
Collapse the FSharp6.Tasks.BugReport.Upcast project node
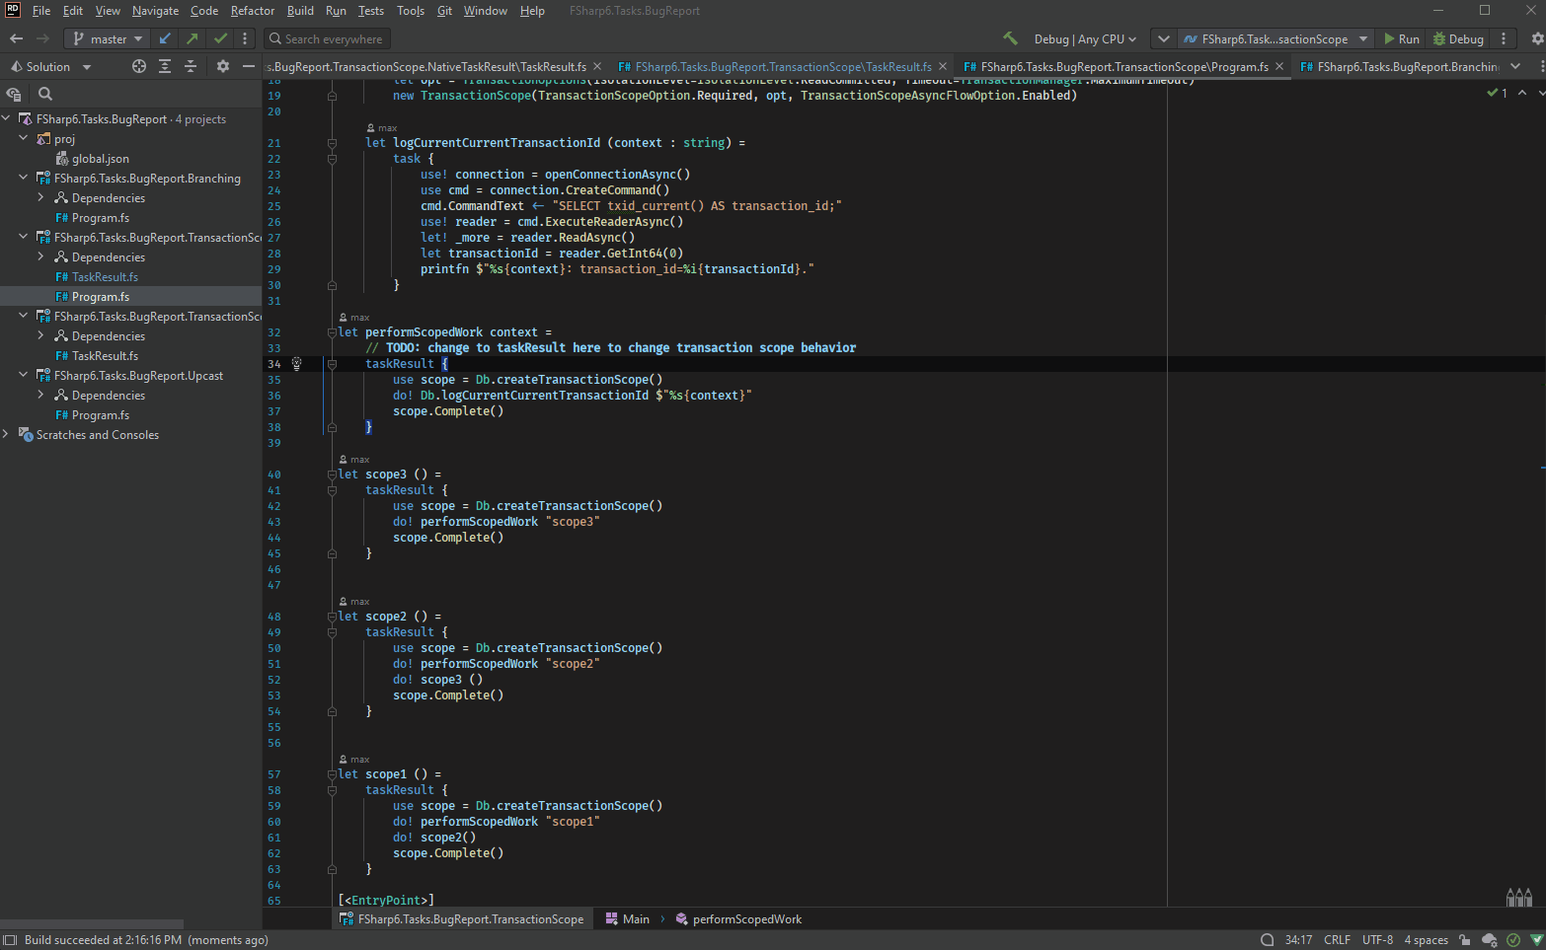pos(21,375)
